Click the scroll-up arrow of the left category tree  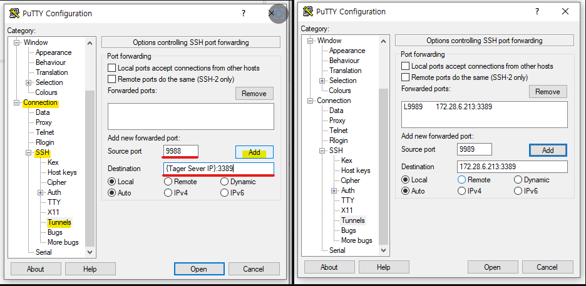coord(90,43)
